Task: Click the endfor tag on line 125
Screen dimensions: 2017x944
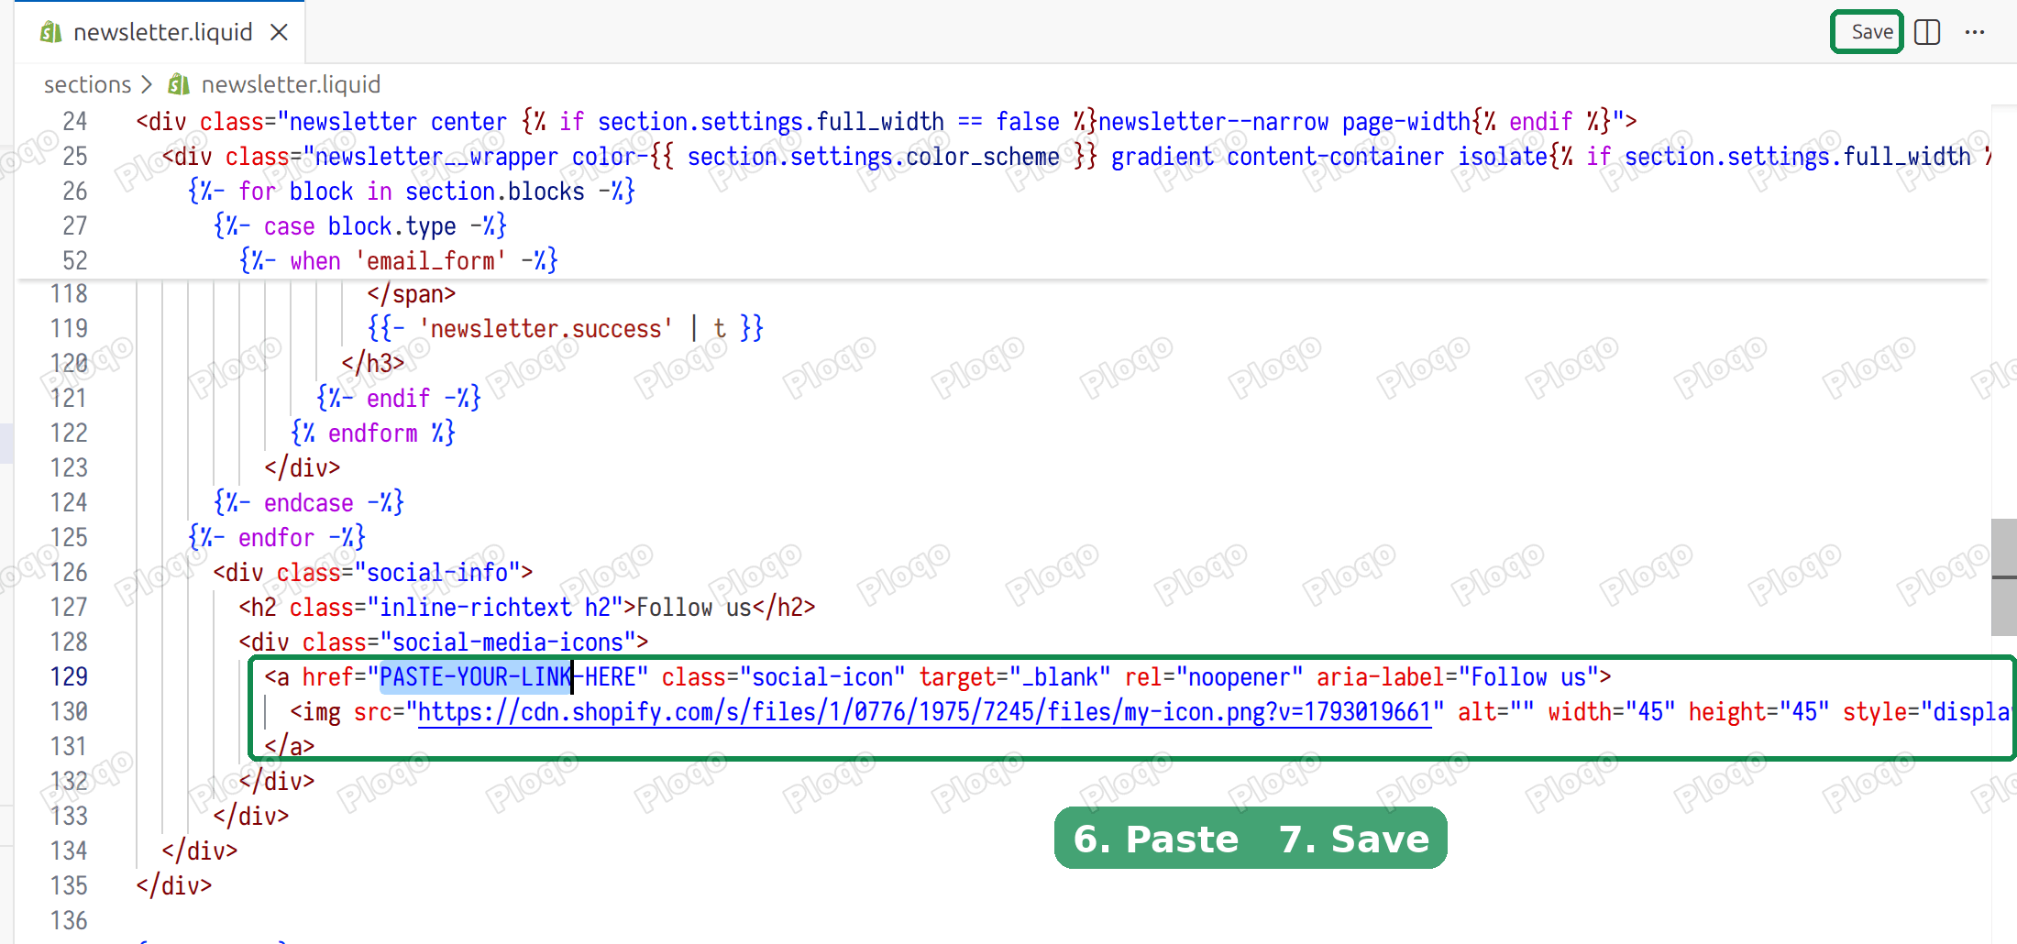Action: (x=276, y=538)
